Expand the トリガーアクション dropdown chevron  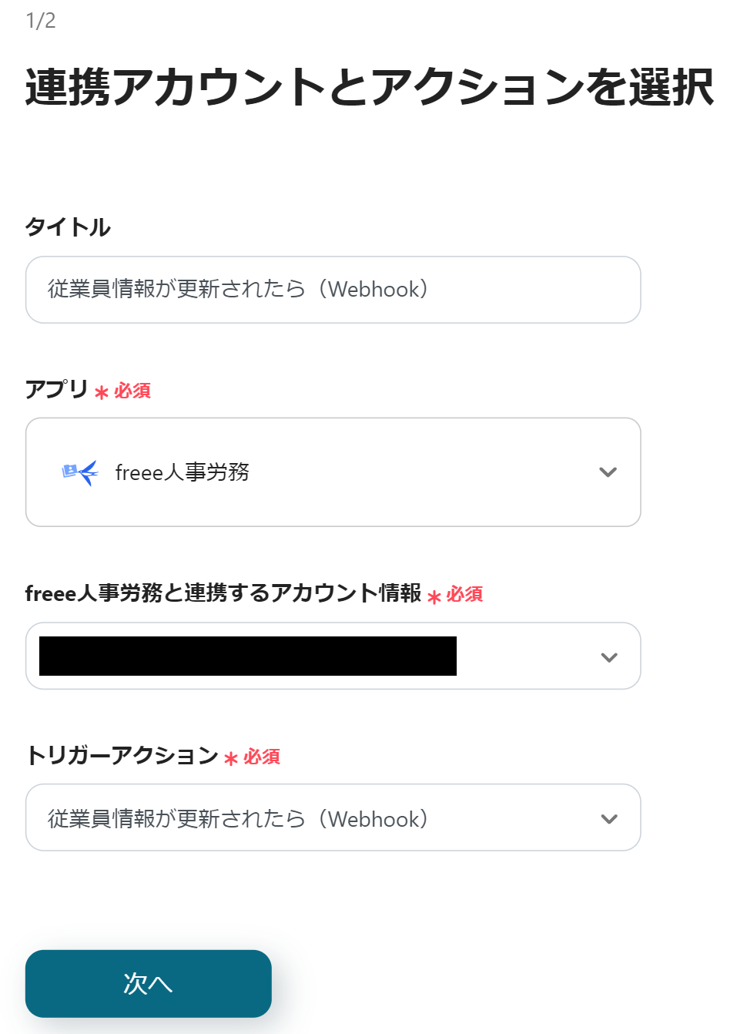[608, 819]
